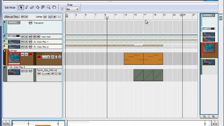Click the Manual Rec button
The height and width of the screenshot is (126, 224).
tap(12, 16)
